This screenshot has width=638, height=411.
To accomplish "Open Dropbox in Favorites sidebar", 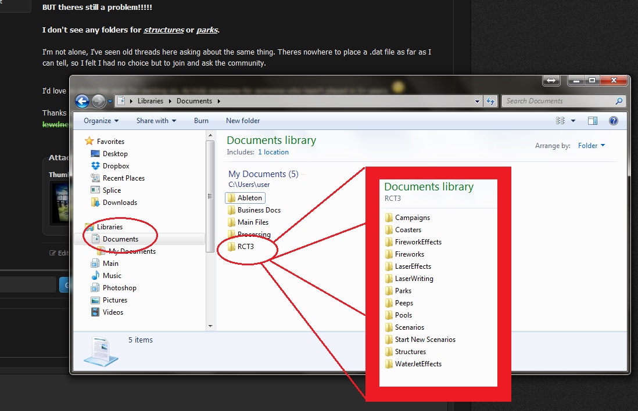I will pos(116,166).
